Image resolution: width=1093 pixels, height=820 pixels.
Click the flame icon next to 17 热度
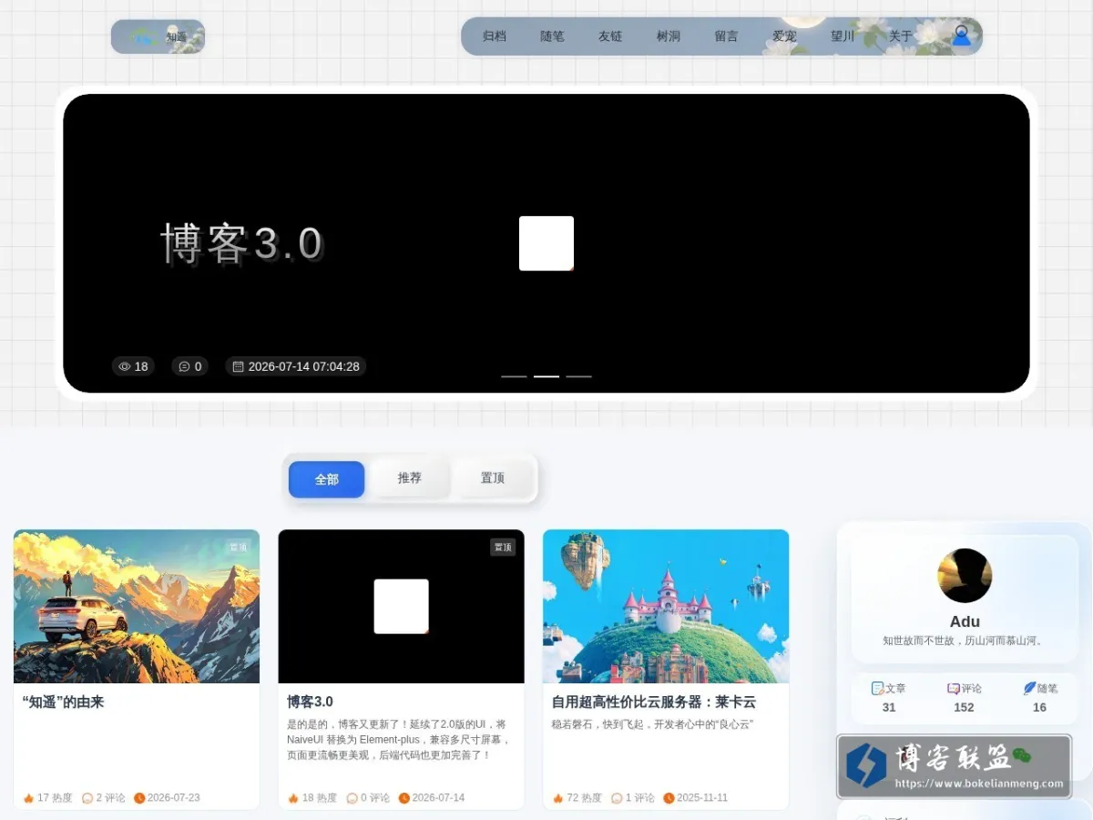point(28,798)
